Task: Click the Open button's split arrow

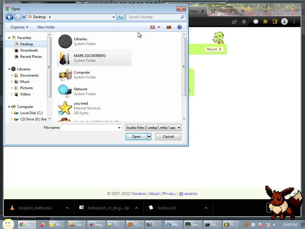Action: click(x=149, y=137)
